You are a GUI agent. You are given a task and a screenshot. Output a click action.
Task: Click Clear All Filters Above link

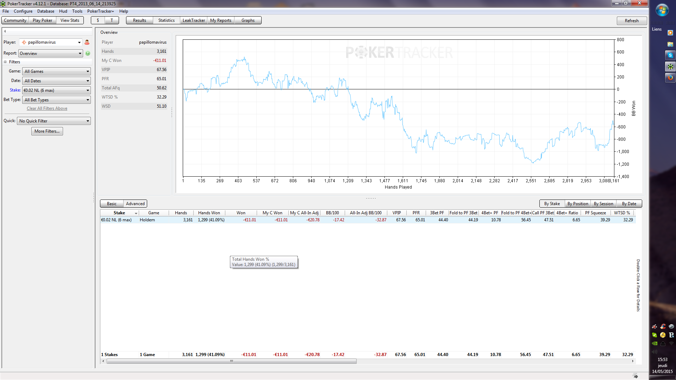(47, 108)
